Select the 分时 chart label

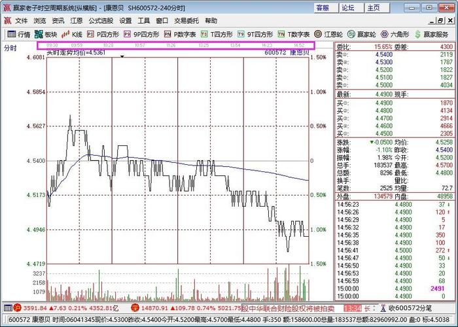(x=10, y=48)
